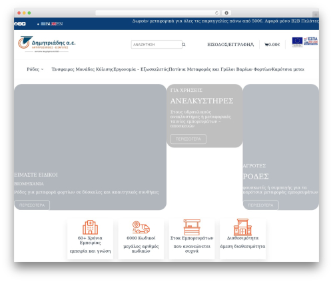Click the search magnifier icon
Viewport: 333px width, 282px height.
pyautogui.click(x=184, y=45)
